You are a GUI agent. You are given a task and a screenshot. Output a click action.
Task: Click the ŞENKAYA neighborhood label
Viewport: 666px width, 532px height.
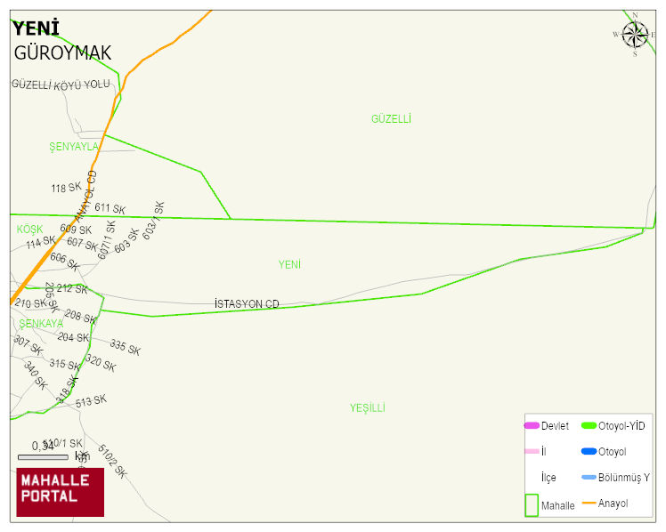[41, 324]
